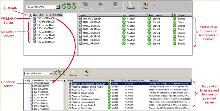Click the Job Engine status icon for the 100-LL-PRIMARY row
The image size is (220, 111).
click(124, 43)
